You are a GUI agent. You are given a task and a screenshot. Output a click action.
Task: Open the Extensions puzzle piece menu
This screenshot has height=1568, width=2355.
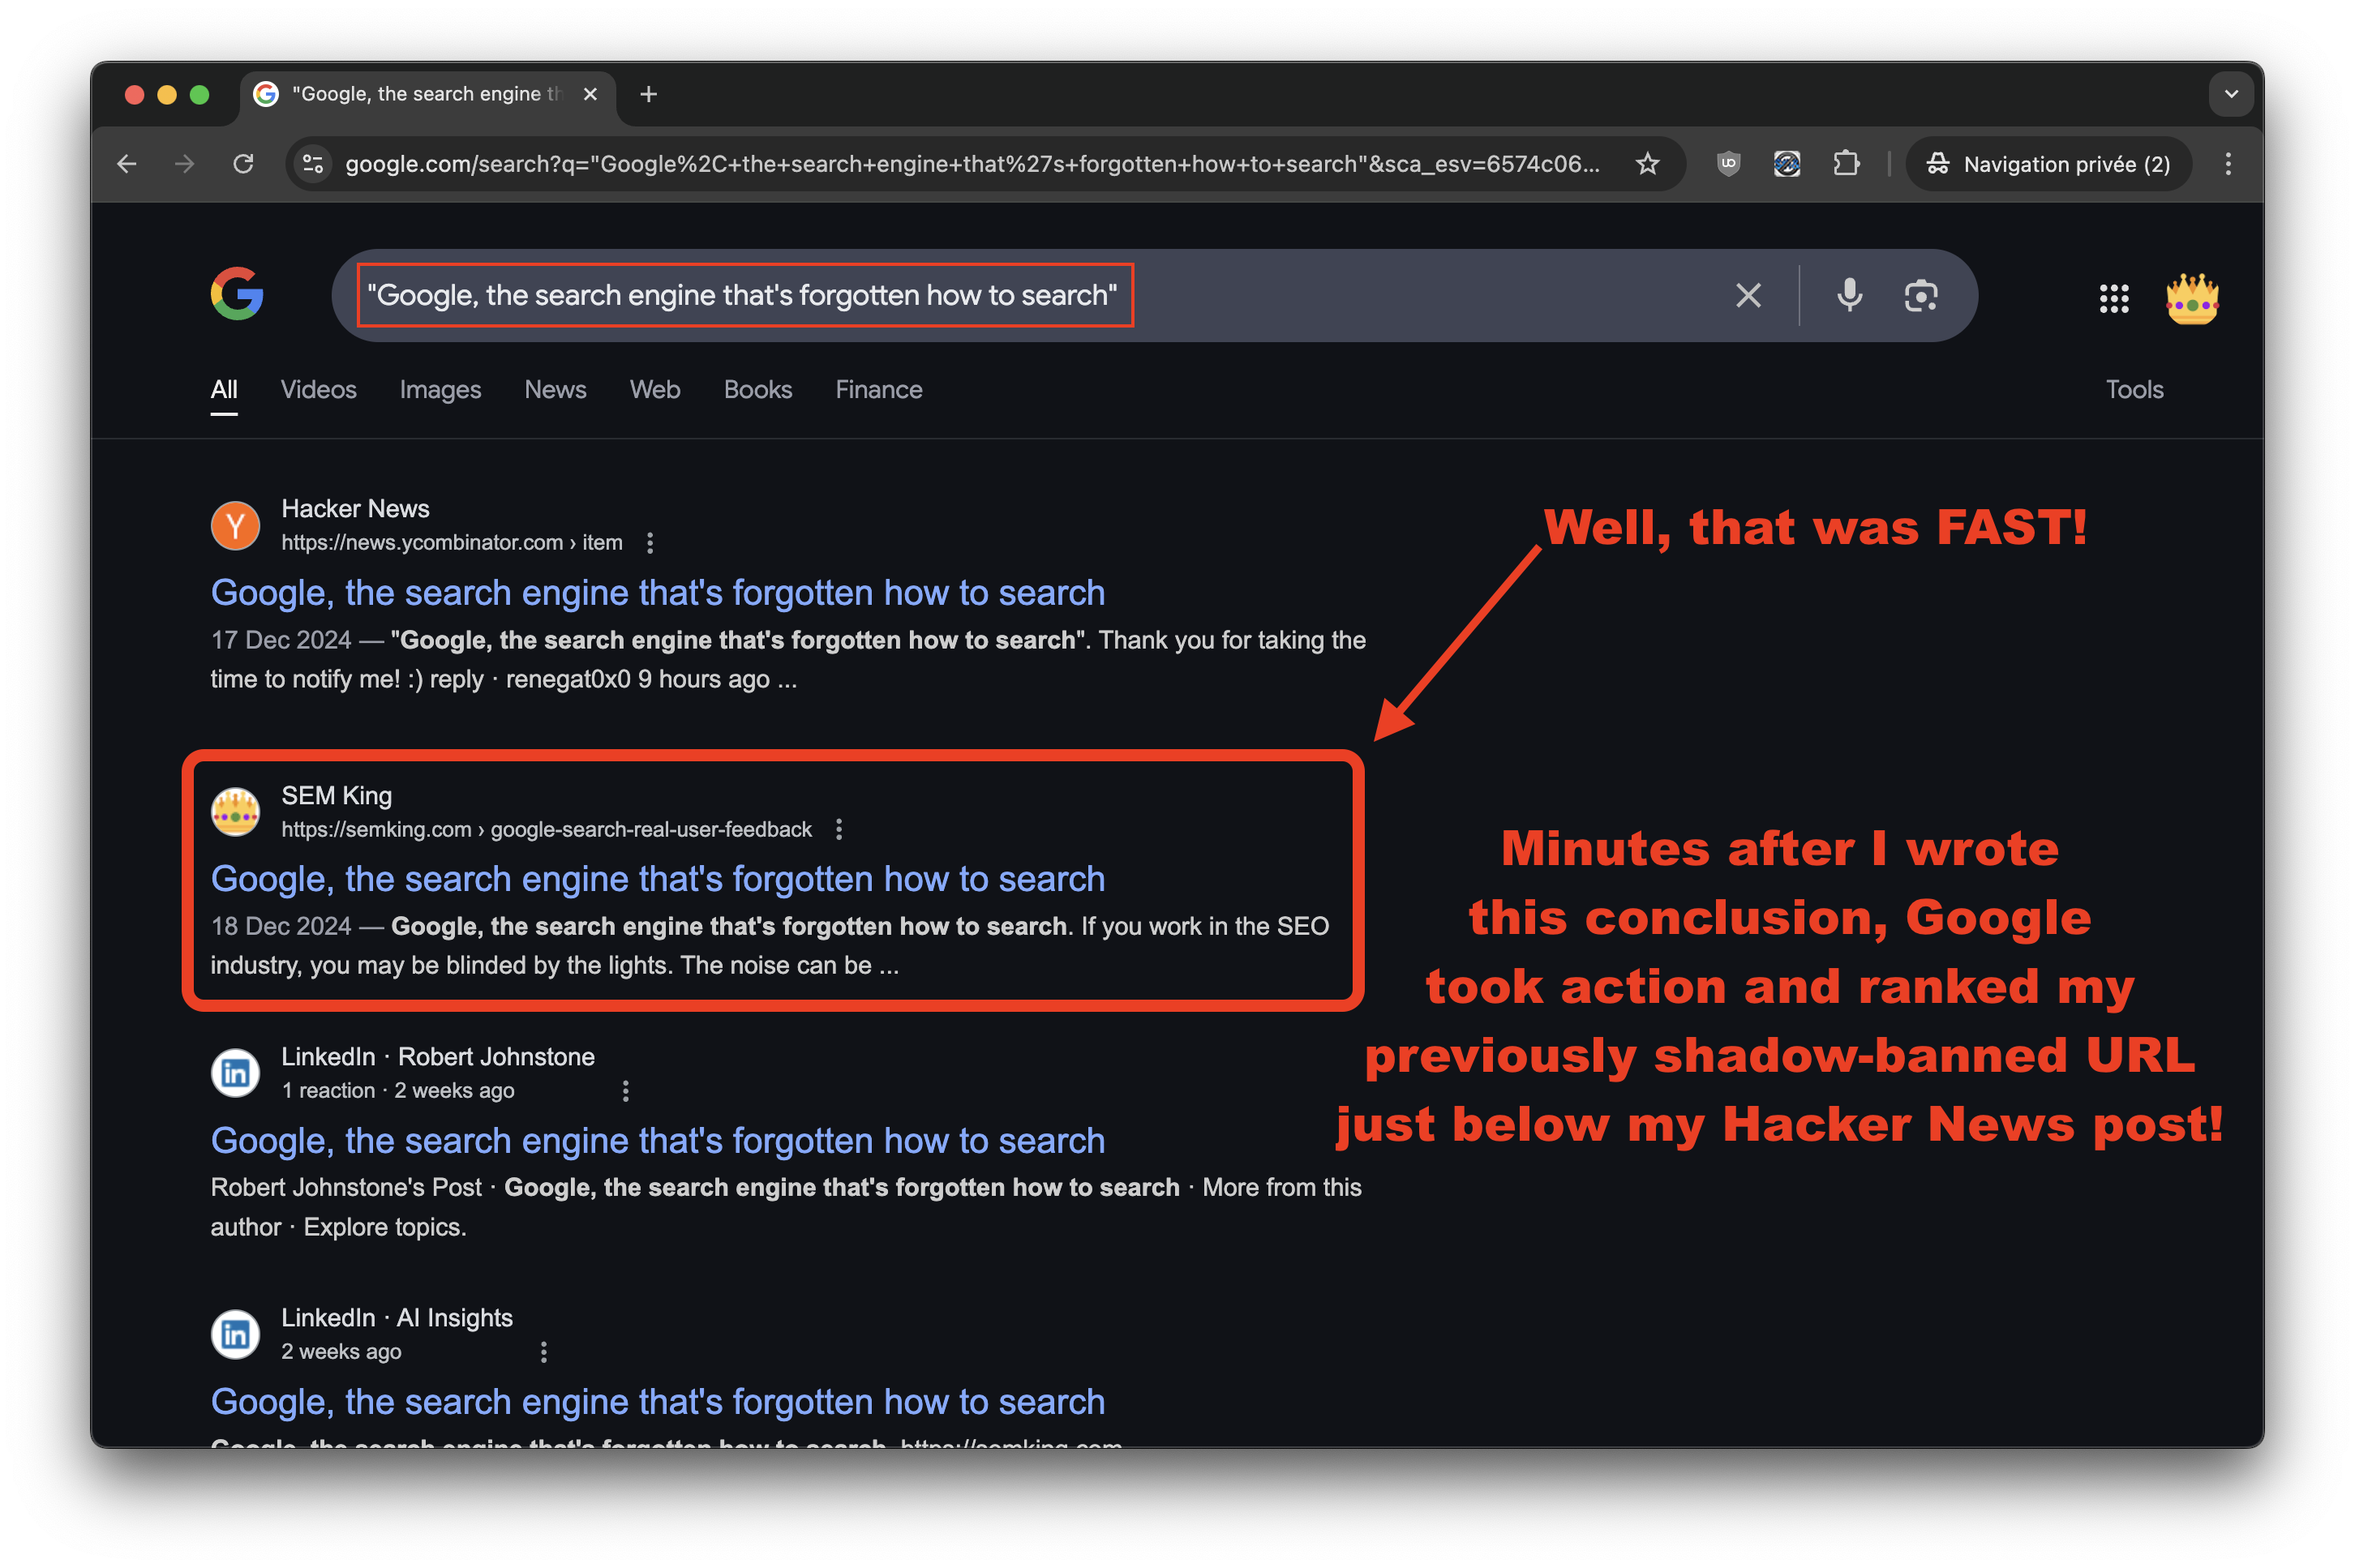[x=1846, y=164]
